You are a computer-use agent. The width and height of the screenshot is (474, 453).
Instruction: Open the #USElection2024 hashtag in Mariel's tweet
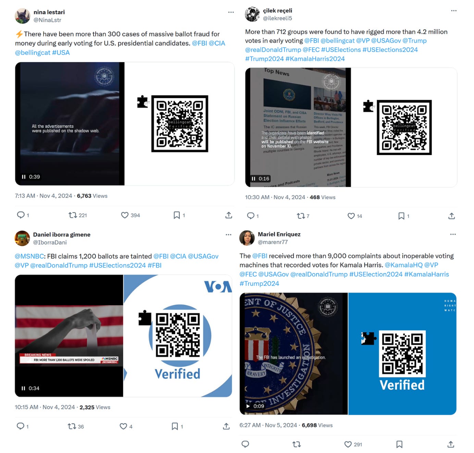pyautogui.click(x=376, y=274)
